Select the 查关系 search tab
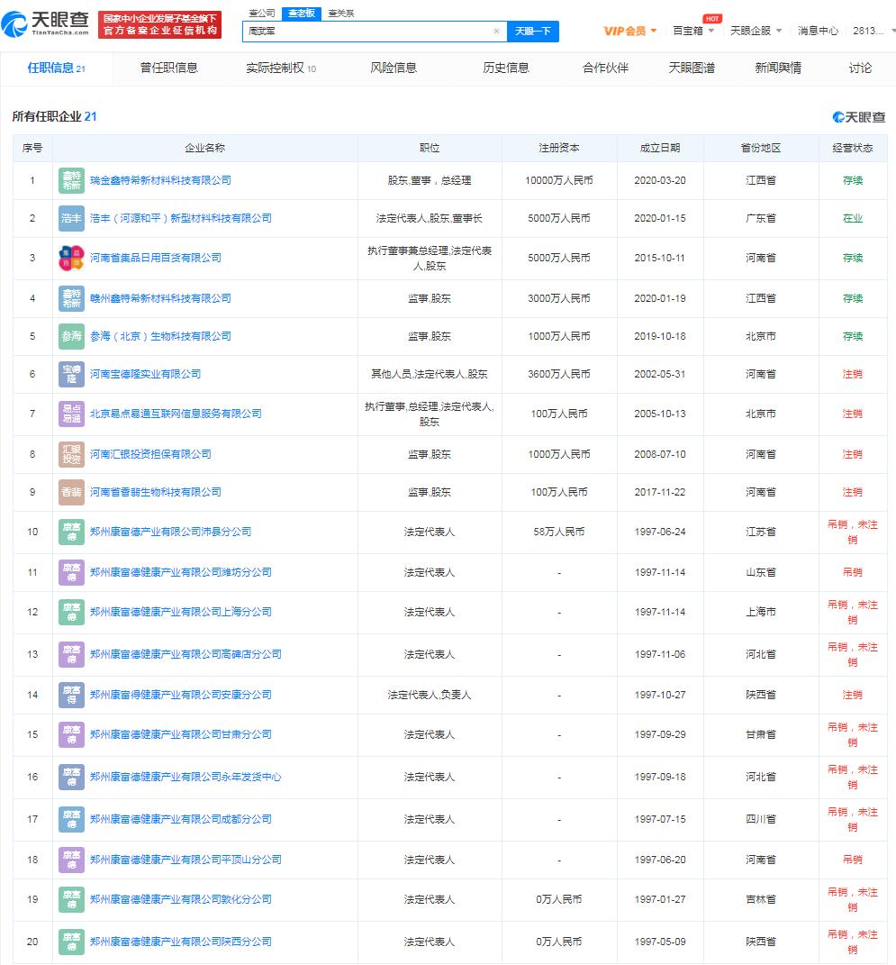Screen dimensions: 896x965 (x=340, y=13)
